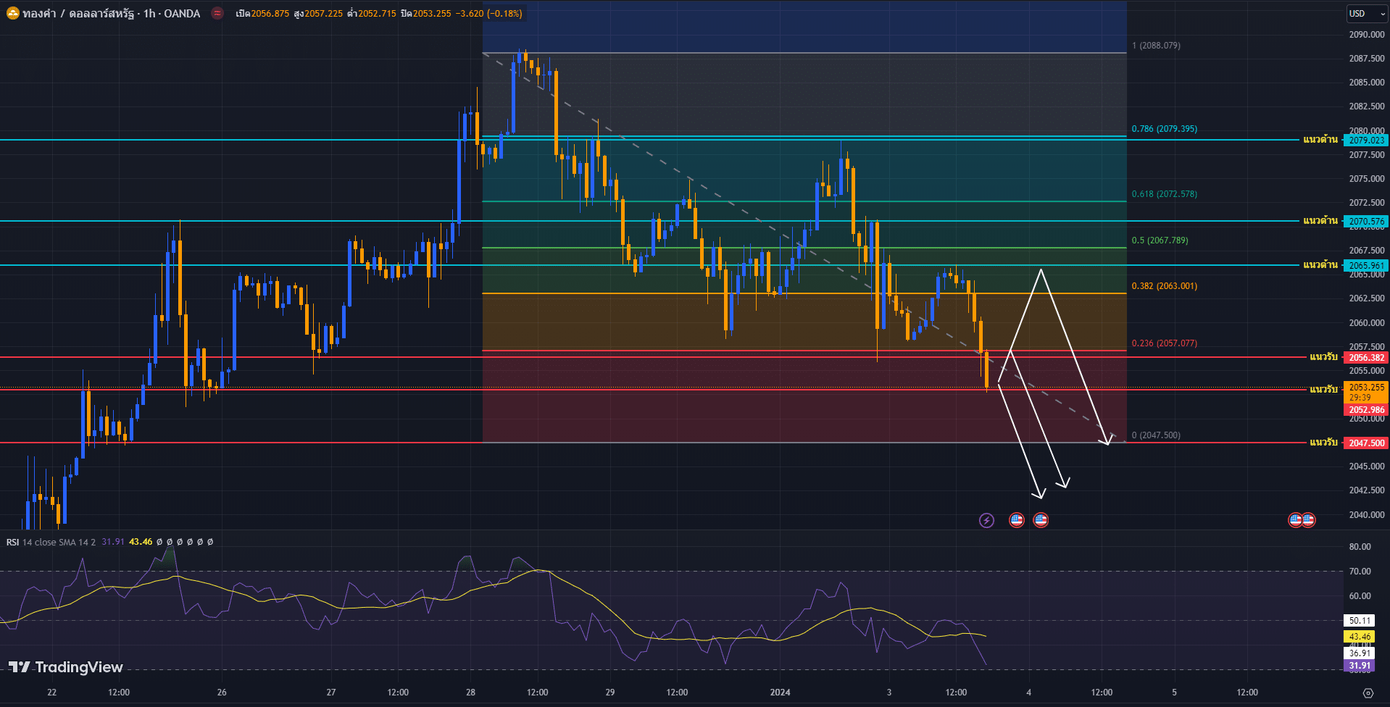Click the gold symbol icon in chart header
Image resolution: width=1390 pixels, height=707 pixels.
click(x=12, y=13)
